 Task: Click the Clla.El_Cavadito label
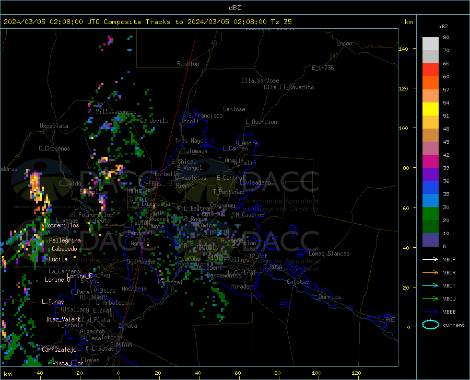click(x=289, y=87)
